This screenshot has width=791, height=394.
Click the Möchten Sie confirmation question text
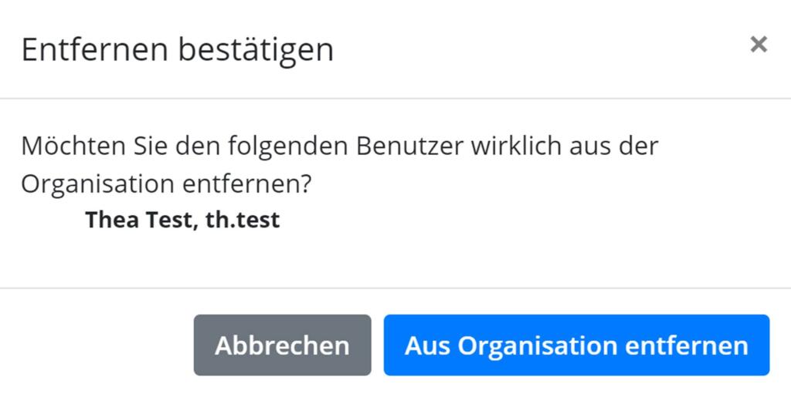pyautogui.click(x=340, y=165)
